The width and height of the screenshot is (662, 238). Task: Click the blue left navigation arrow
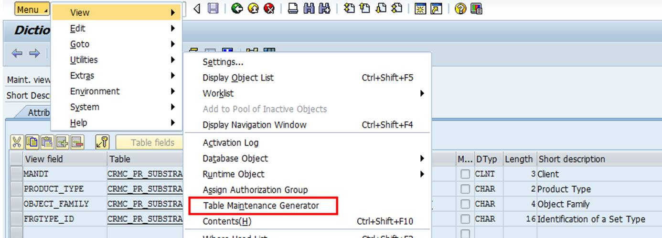(x=17, y=53)
